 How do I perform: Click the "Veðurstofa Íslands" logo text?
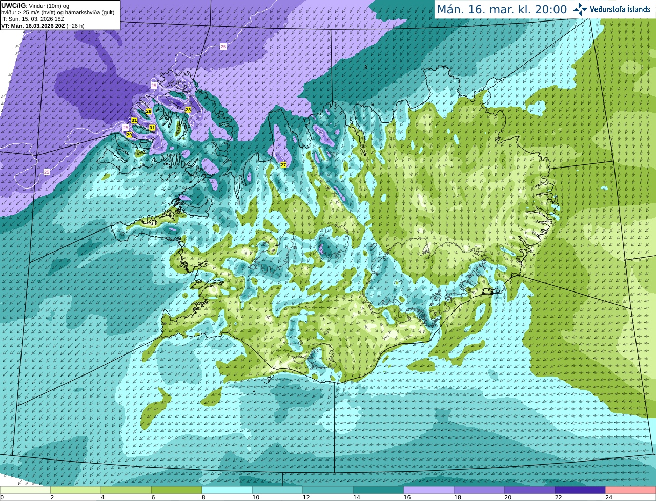tap(620, 9)
